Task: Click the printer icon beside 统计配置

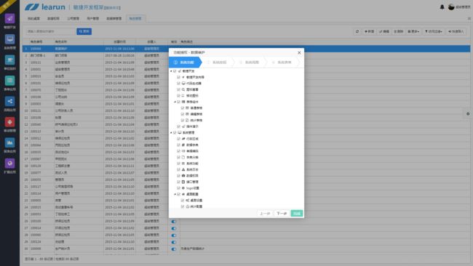Action: tap(187, 206)
